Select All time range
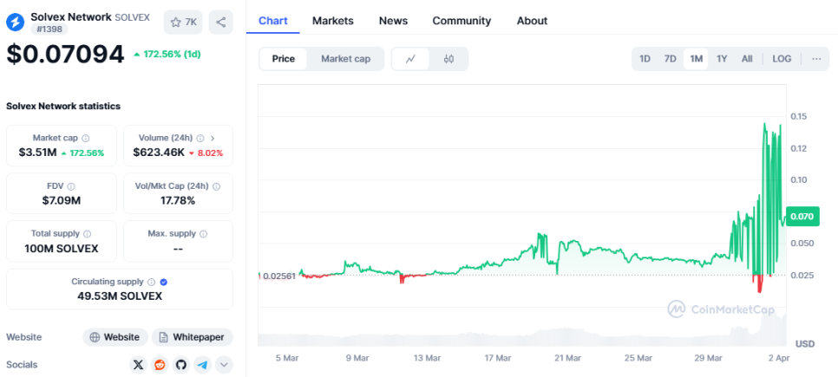 click(x=747, y=59)
